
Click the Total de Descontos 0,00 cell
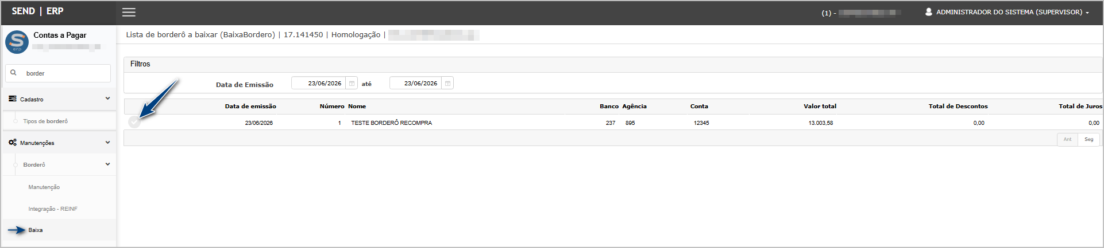(x=979, y=123)
